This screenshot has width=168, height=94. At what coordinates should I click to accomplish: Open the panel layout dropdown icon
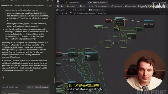click(50, 5)
